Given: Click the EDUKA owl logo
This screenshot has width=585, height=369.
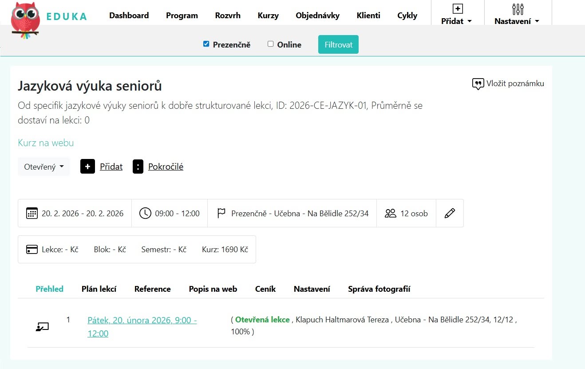Looking at the screenshot, I should point(25,20).
